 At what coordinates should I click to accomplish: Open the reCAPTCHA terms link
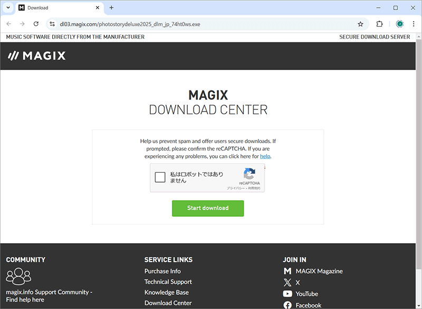(x=254, y=188)
